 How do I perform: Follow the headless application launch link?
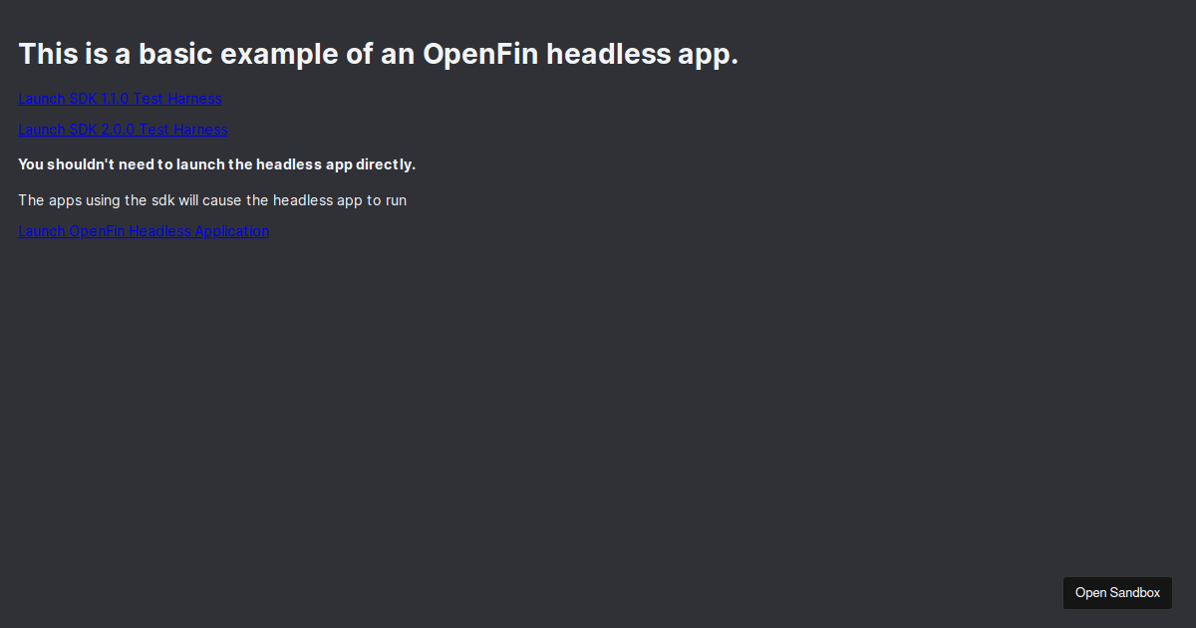click(x=144, y=230)
